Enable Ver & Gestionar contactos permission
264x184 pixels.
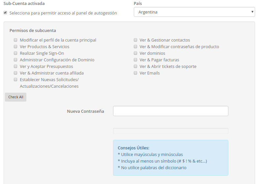point(135,40)
